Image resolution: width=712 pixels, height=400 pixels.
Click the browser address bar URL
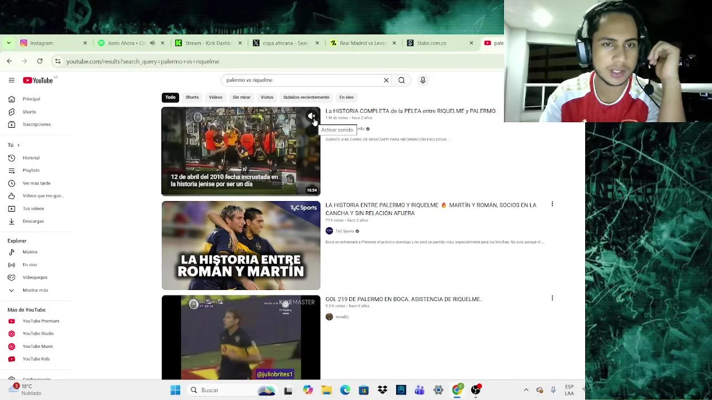point(143,62)
